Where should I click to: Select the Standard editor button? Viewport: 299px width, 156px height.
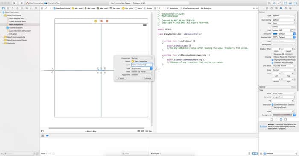click(x=269, y=3)
